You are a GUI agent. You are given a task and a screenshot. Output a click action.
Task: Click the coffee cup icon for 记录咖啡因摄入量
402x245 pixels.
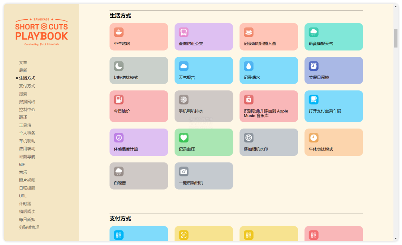(249, 32)
